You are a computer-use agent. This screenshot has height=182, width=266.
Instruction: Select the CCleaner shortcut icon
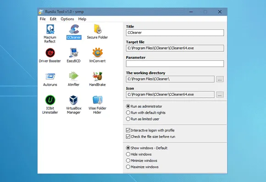[74, 29]
